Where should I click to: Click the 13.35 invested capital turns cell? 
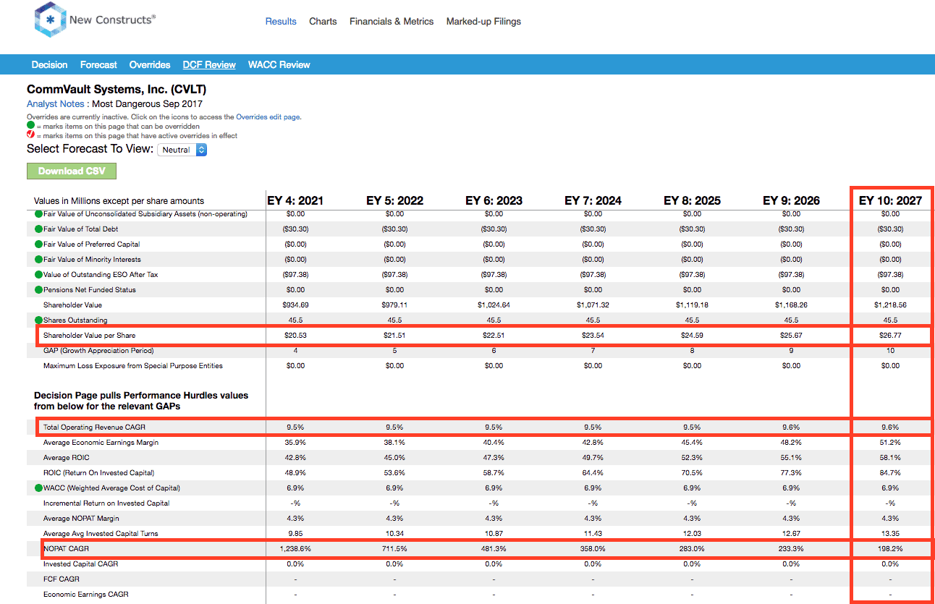click(890, 533)
